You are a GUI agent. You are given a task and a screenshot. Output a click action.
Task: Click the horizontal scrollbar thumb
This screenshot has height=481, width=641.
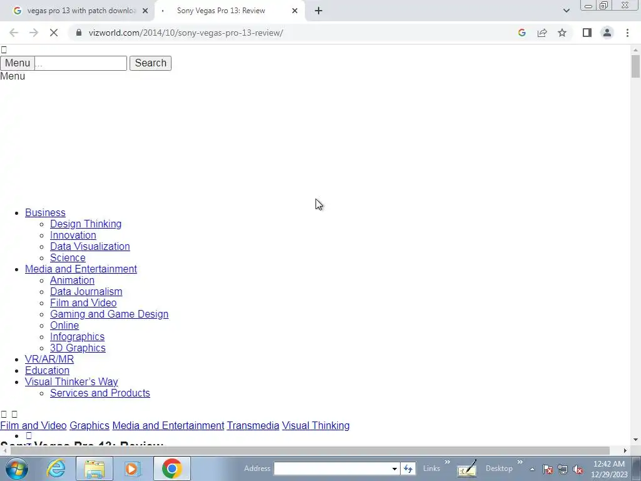point(310,450)
